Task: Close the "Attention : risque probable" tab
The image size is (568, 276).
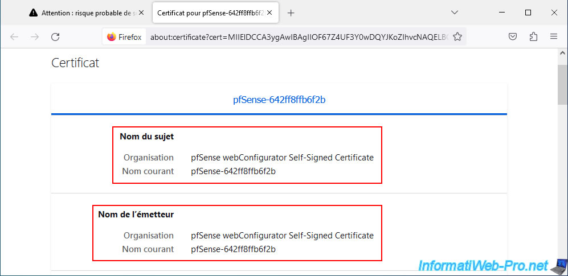Action: tap(141, 13)
